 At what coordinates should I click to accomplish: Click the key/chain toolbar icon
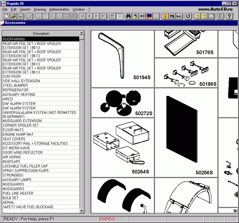point(142,16)
